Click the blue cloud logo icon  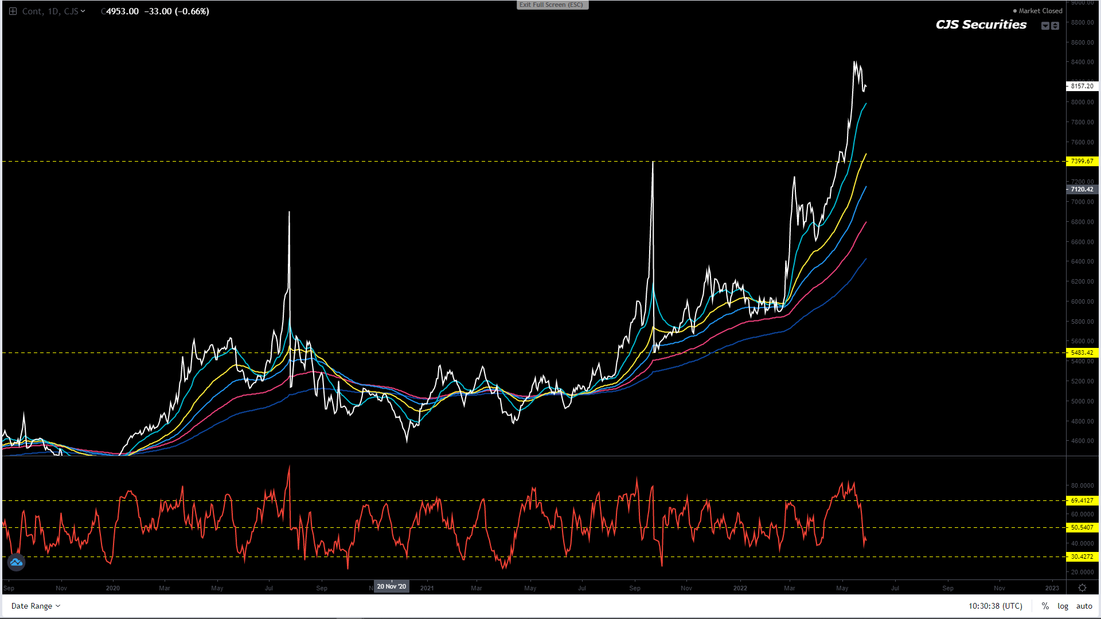click(16, 562)
